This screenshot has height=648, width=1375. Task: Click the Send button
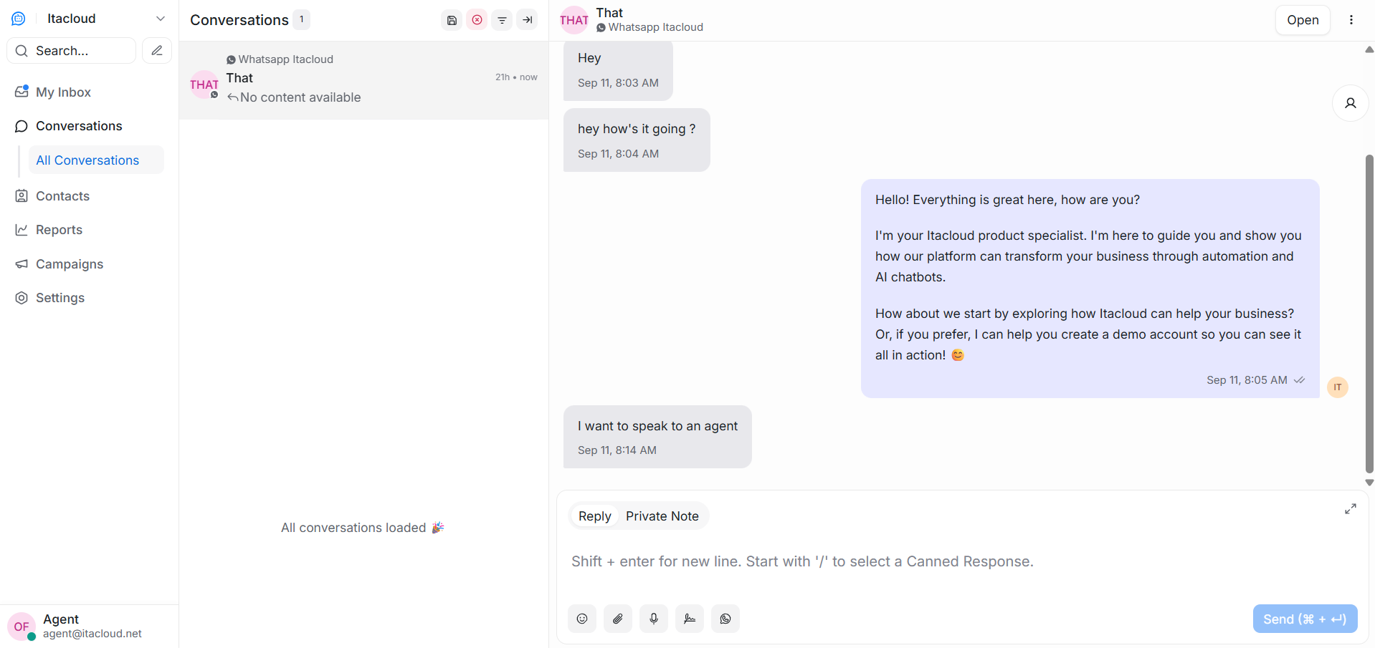click(1304, 619)
